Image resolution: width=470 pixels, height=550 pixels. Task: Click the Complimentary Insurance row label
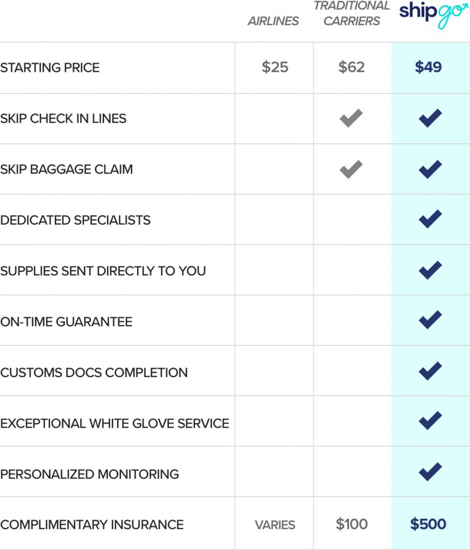[92, 525]
